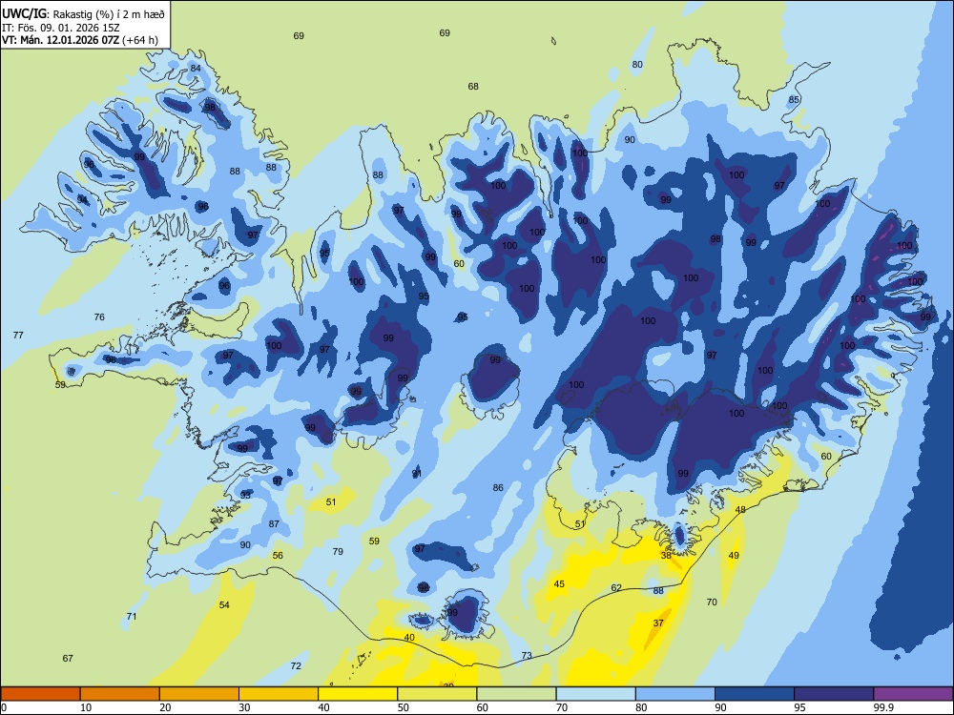
Task: Click the value '94' in the Westfjords
Action: [82, 200]
